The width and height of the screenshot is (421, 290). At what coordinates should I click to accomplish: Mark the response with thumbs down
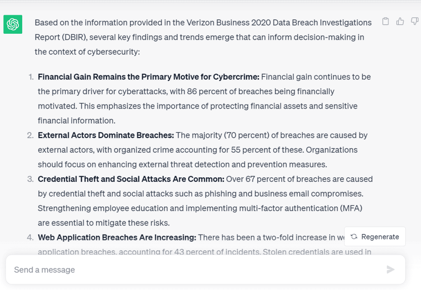pyautogui.click(x=414, y=21)
